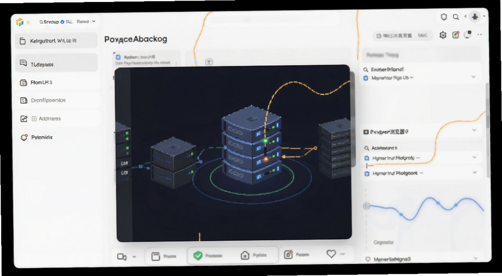Click the search icon beside 'Erotter(hlond'
502x276 pixels.
pyautogui.click(x=366, y=70)
